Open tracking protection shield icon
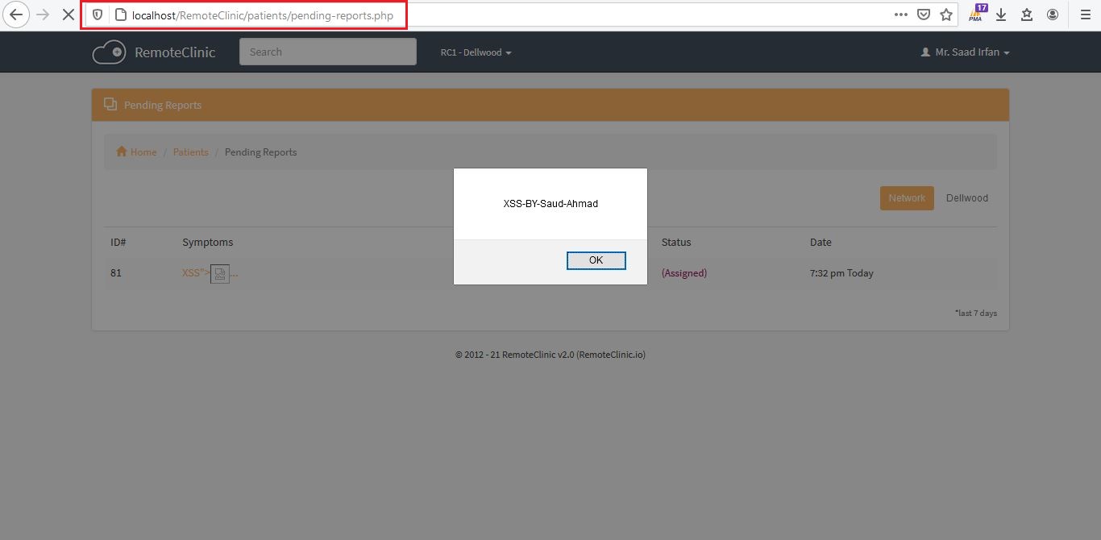The height and width of the screenshot is (540, 1101). click(98, 15)
